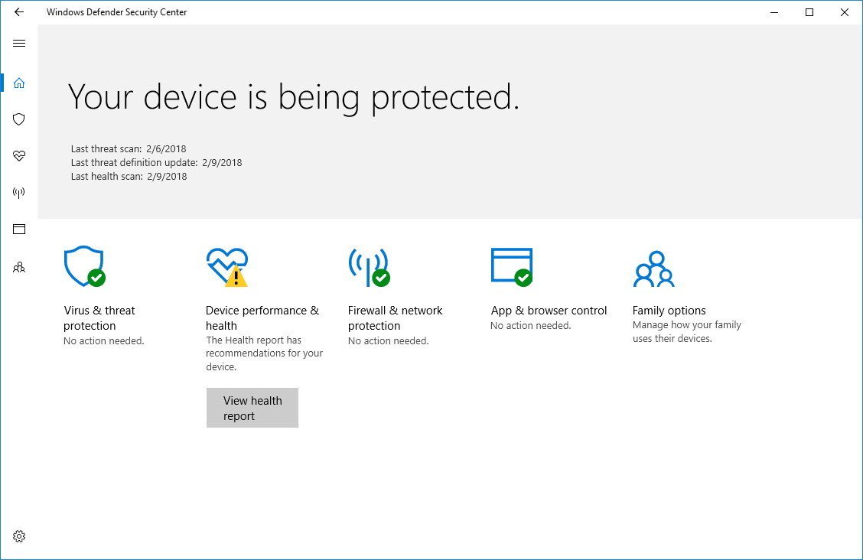Click the Virus & threat protection label
The height and width of the screenshot is (560, 863).
tap(99, 317)
